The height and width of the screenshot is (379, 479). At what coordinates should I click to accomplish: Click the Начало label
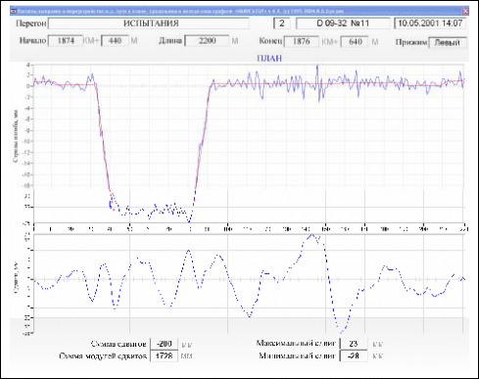[32, 41]
